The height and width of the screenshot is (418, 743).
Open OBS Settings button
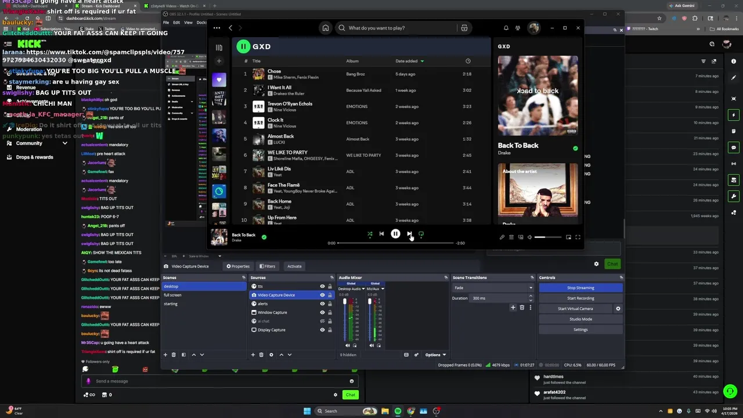click(x=580, y=330)
